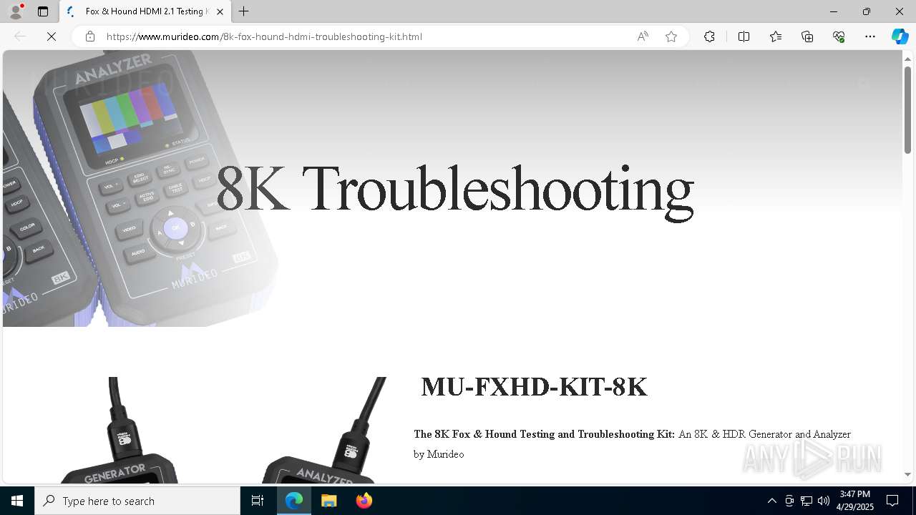Open the Edge profile icon

coord(16,11)
